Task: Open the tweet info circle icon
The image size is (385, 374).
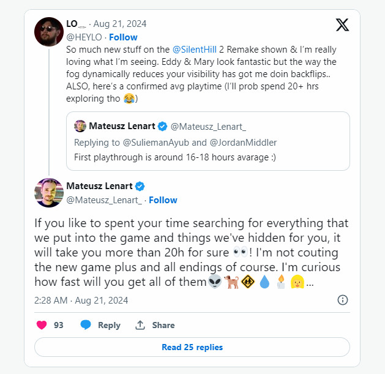Action: [x=343, y=300]
